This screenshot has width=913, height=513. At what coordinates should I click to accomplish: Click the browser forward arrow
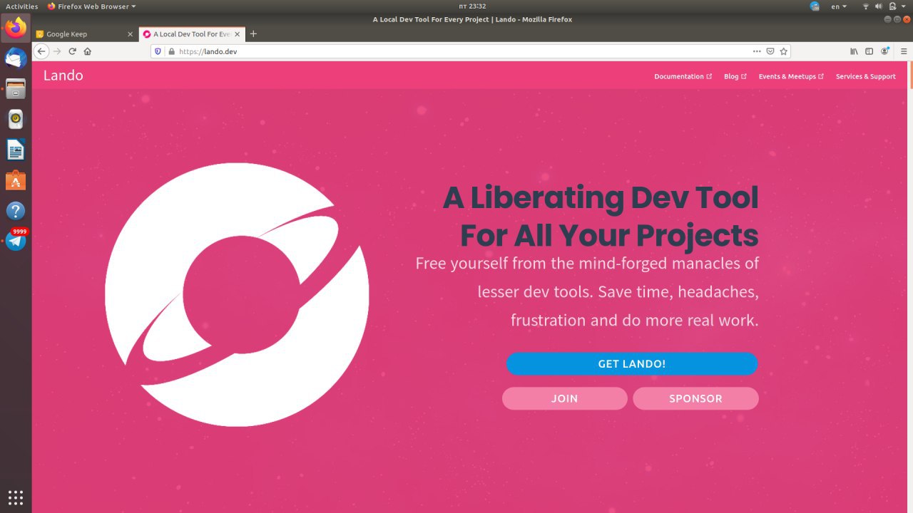tap(57, 51)
